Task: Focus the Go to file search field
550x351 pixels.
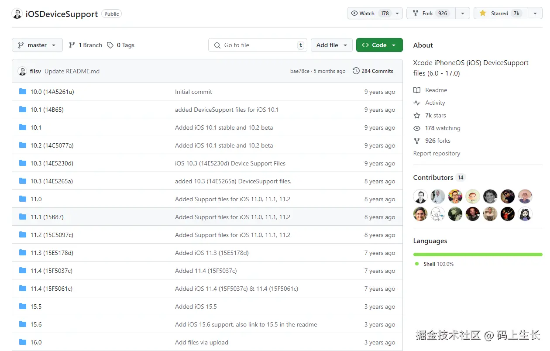Action: (x=258, y=45)
